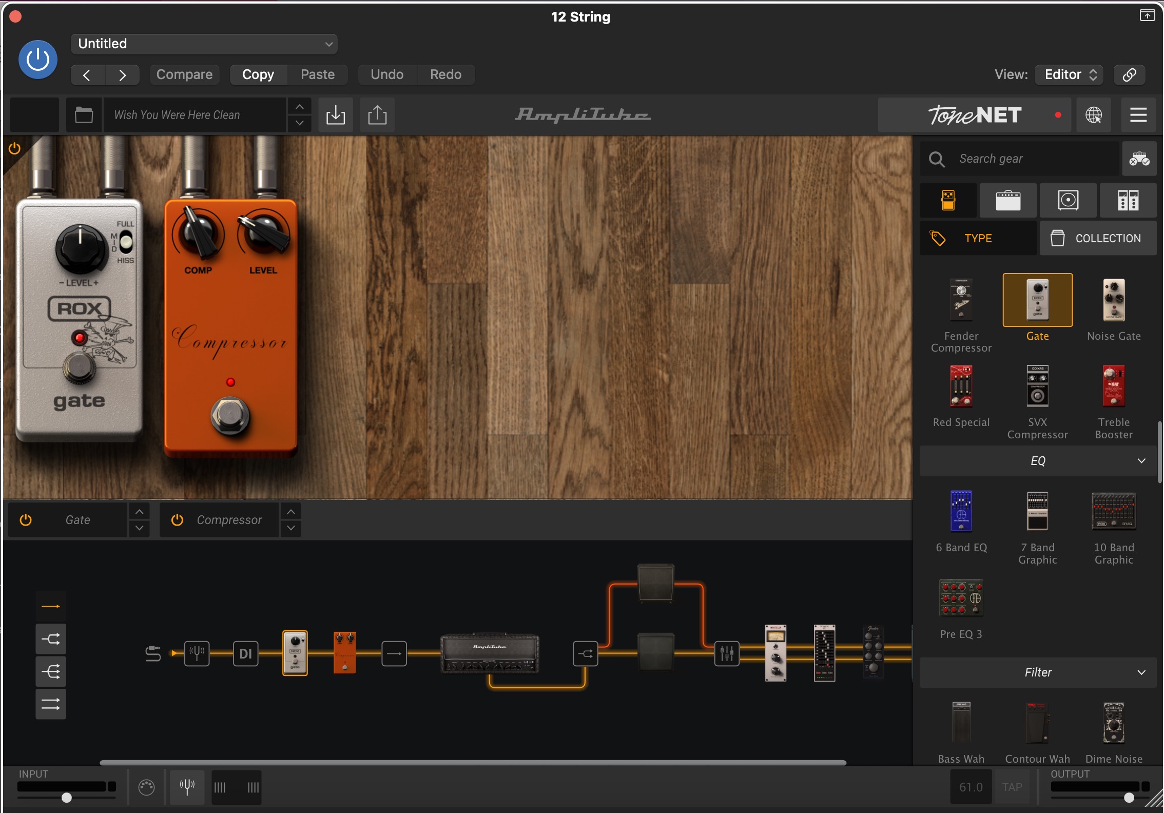Toggle the plugin power bypass button
The image size is (1164, 813).
[x=38, y=60]
